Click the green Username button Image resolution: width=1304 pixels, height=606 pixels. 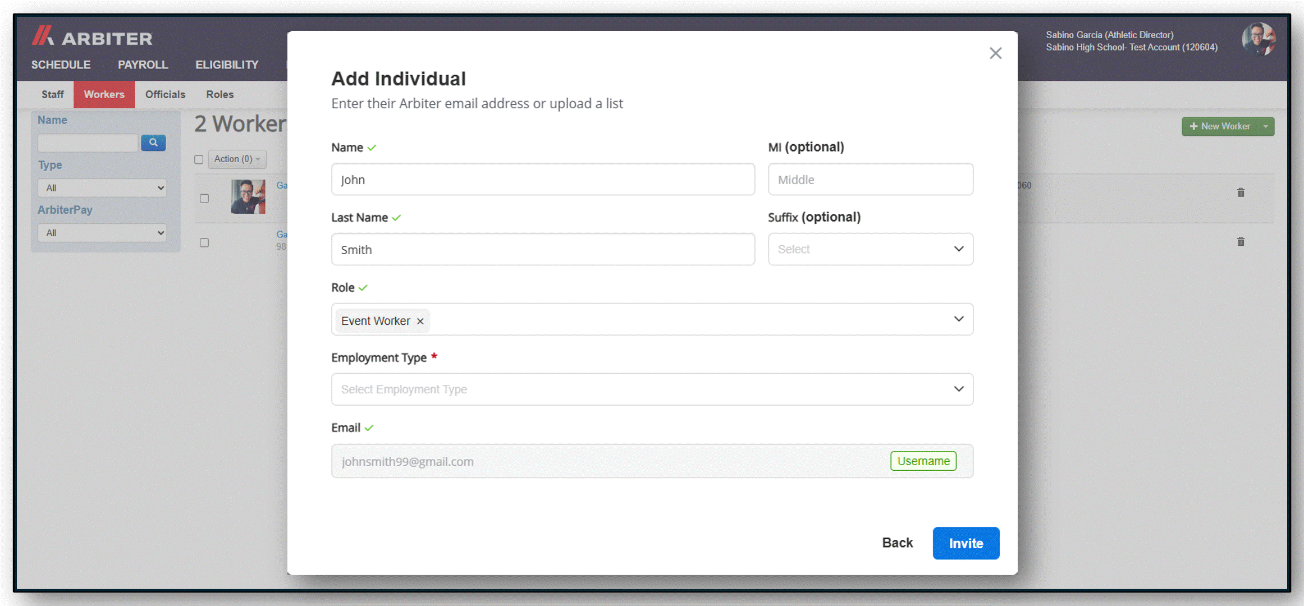point(923,461)
